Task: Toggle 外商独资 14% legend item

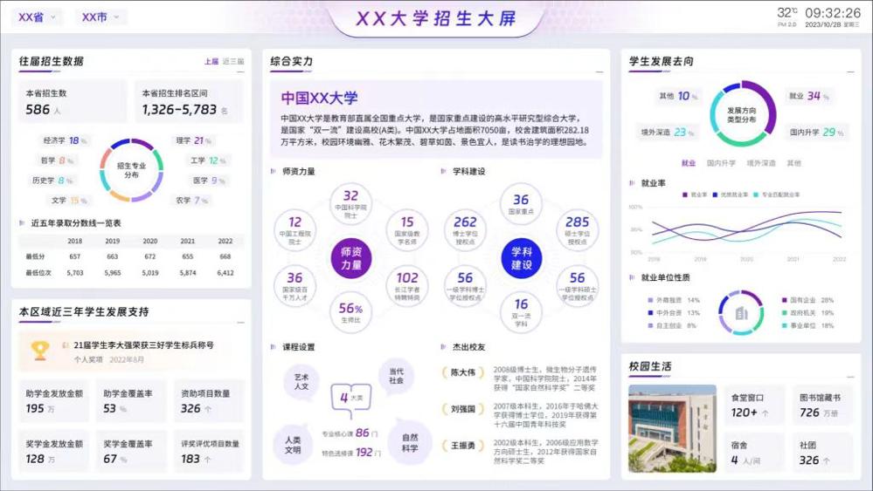Action: [x=674, y=300]
